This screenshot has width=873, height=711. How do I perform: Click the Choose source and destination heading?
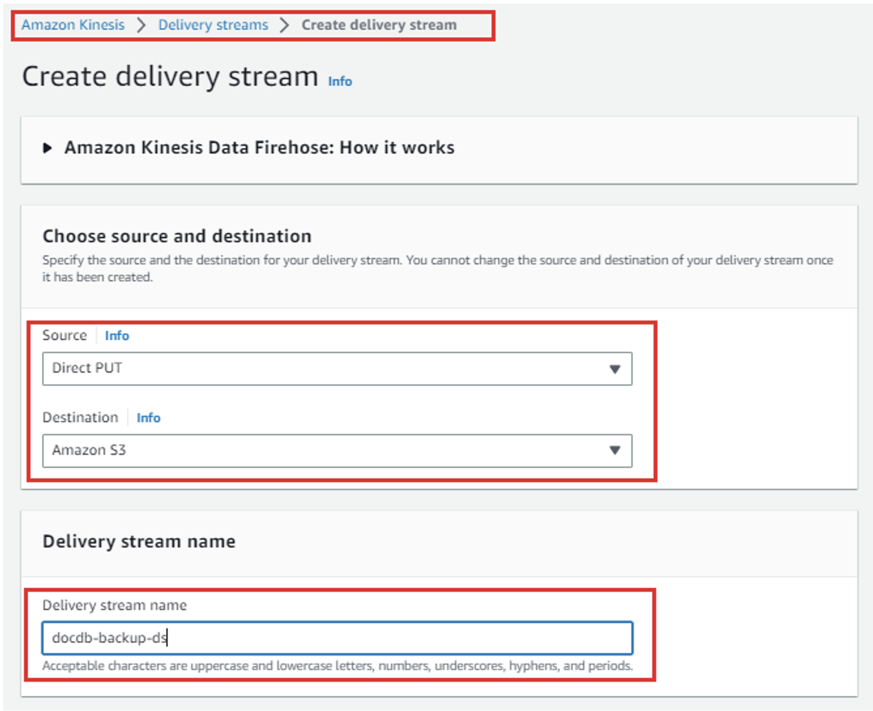(x=177, y=236)
